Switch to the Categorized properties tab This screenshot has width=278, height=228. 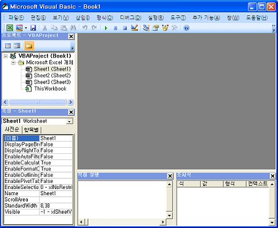[32, 130]
